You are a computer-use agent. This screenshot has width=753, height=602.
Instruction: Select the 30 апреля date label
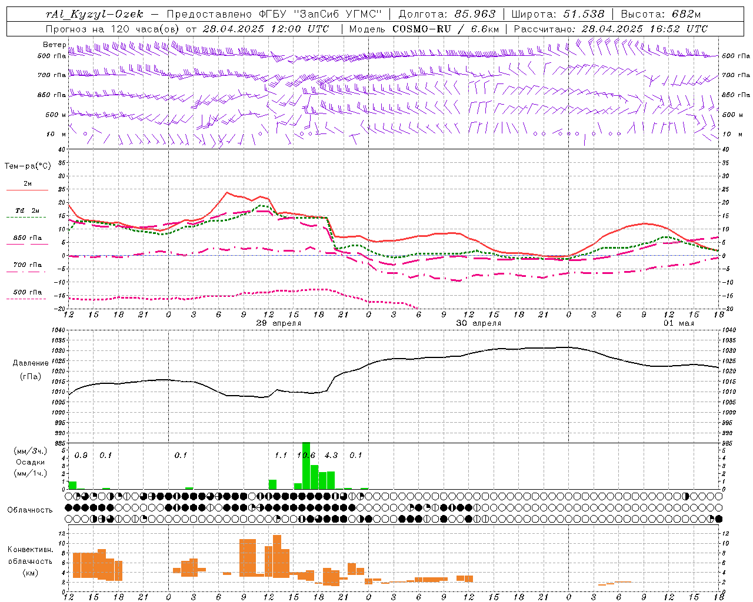[479, 323]
